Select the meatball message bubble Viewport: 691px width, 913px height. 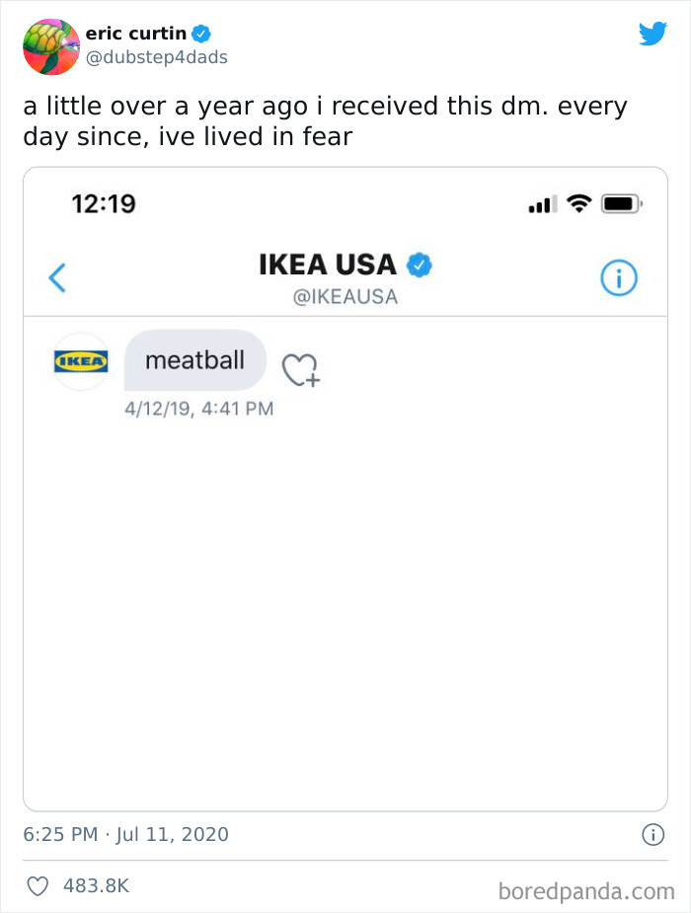point(194,360)
